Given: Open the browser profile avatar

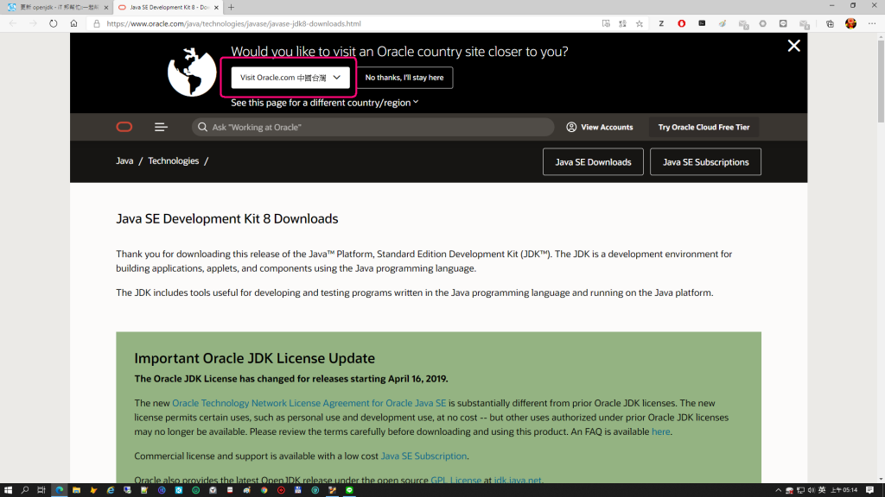Looking at the screenshot, I should (850, 23).
